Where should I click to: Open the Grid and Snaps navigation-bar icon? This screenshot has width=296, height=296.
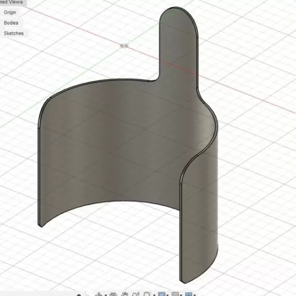[175, 294]
